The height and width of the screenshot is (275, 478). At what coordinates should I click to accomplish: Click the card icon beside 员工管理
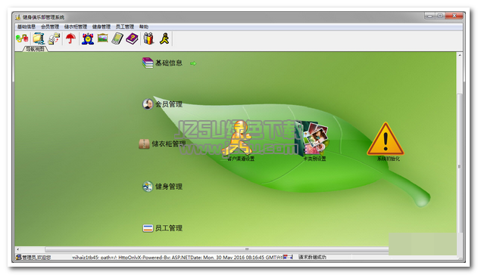[x=148, y=228]
